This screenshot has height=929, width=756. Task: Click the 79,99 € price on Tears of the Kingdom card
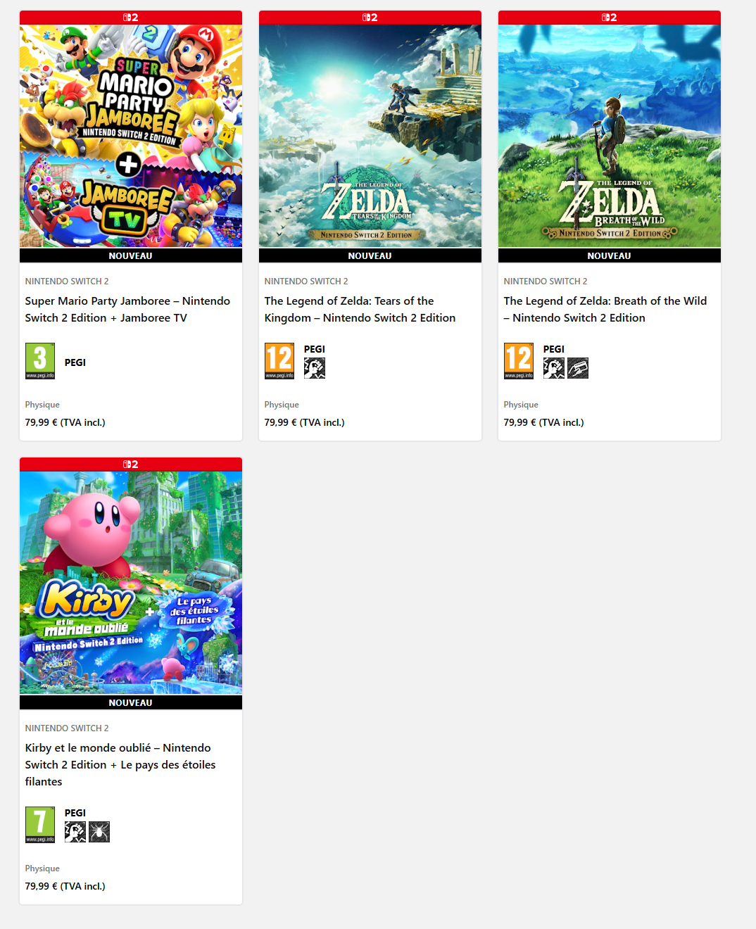tap(305, 422)
